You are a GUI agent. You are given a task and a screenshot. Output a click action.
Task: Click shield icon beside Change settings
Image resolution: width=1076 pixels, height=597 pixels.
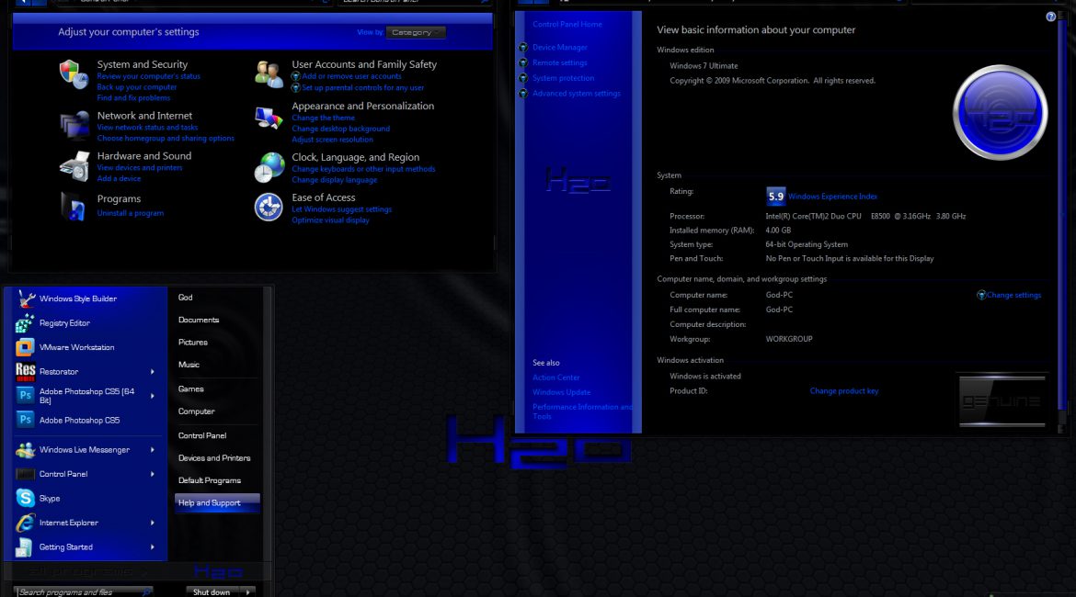(x=981, y=295)
